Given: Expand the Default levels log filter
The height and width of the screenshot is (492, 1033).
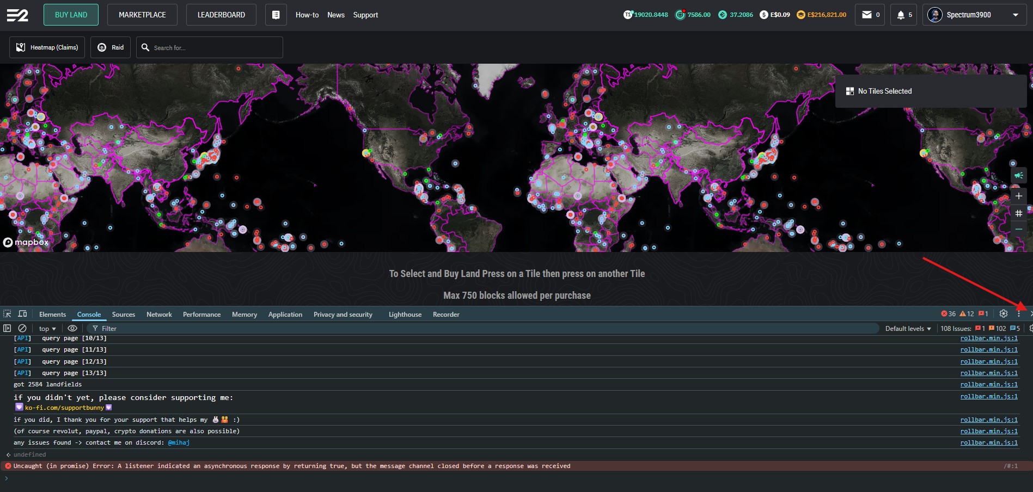Looking at the screenshot, I should point(908,328).
